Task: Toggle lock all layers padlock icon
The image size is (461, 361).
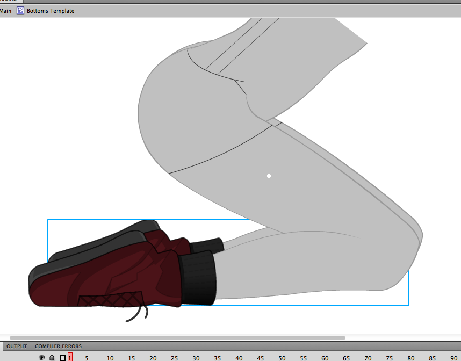Action: [52, 358]
